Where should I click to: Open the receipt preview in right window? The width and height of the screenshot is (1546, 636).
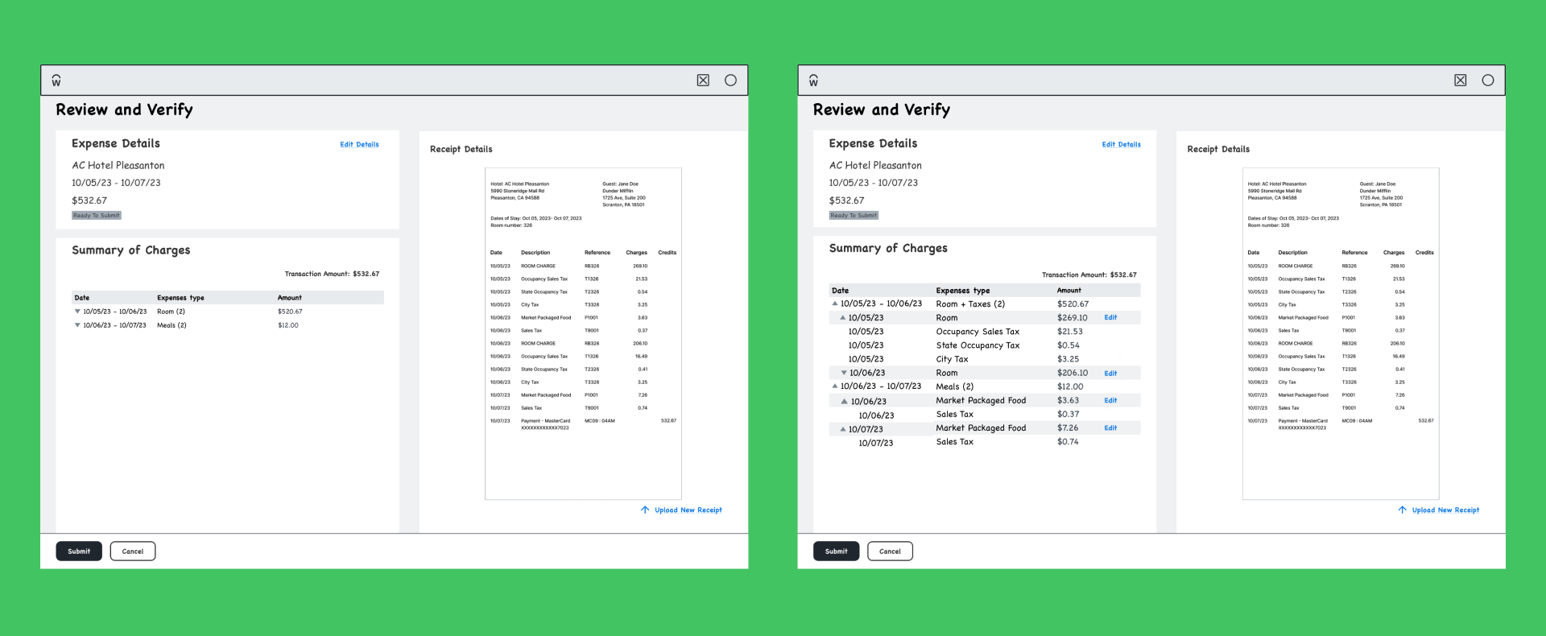click(x=1341, y=333)
